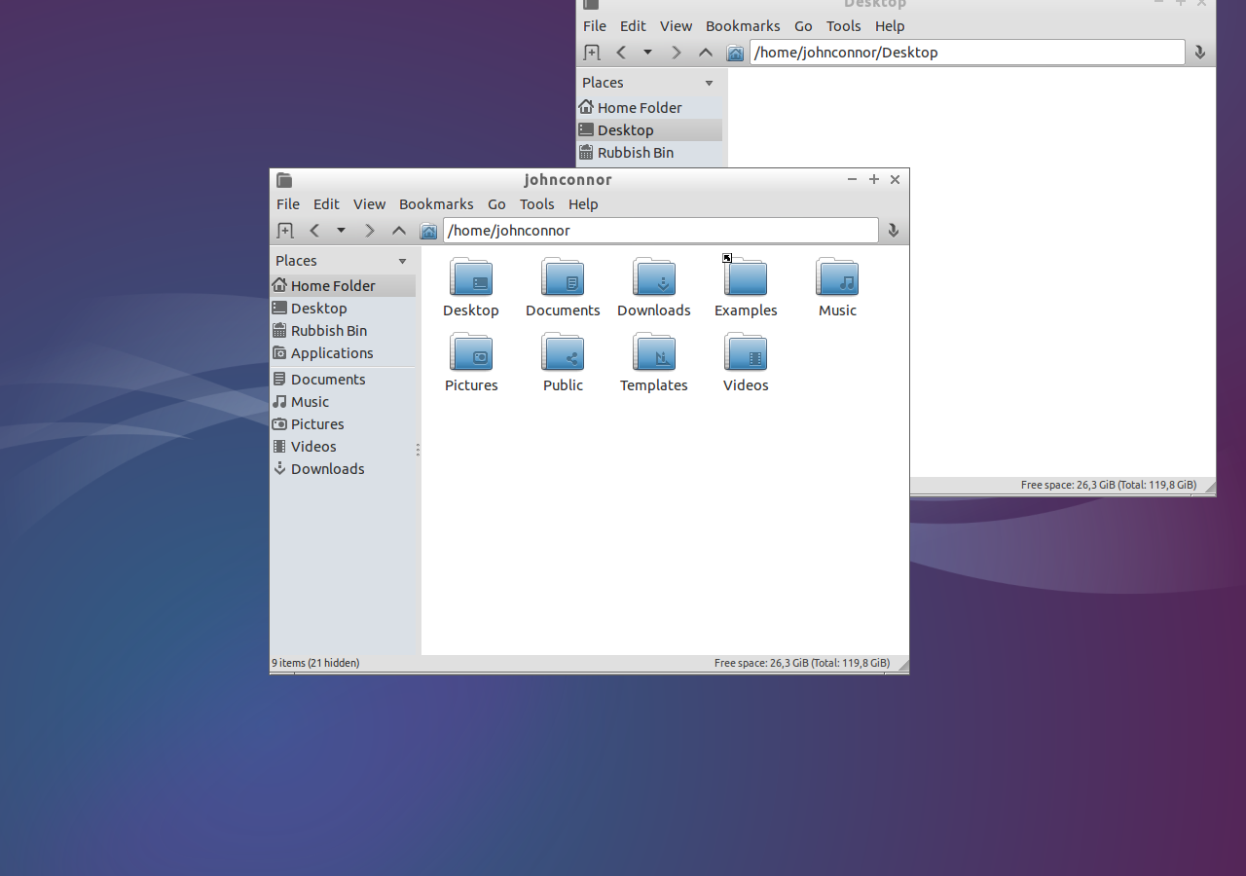Click home folder icon in Johnconnor toolbar
Screen dimensions: 1246x876
[428, 231]
